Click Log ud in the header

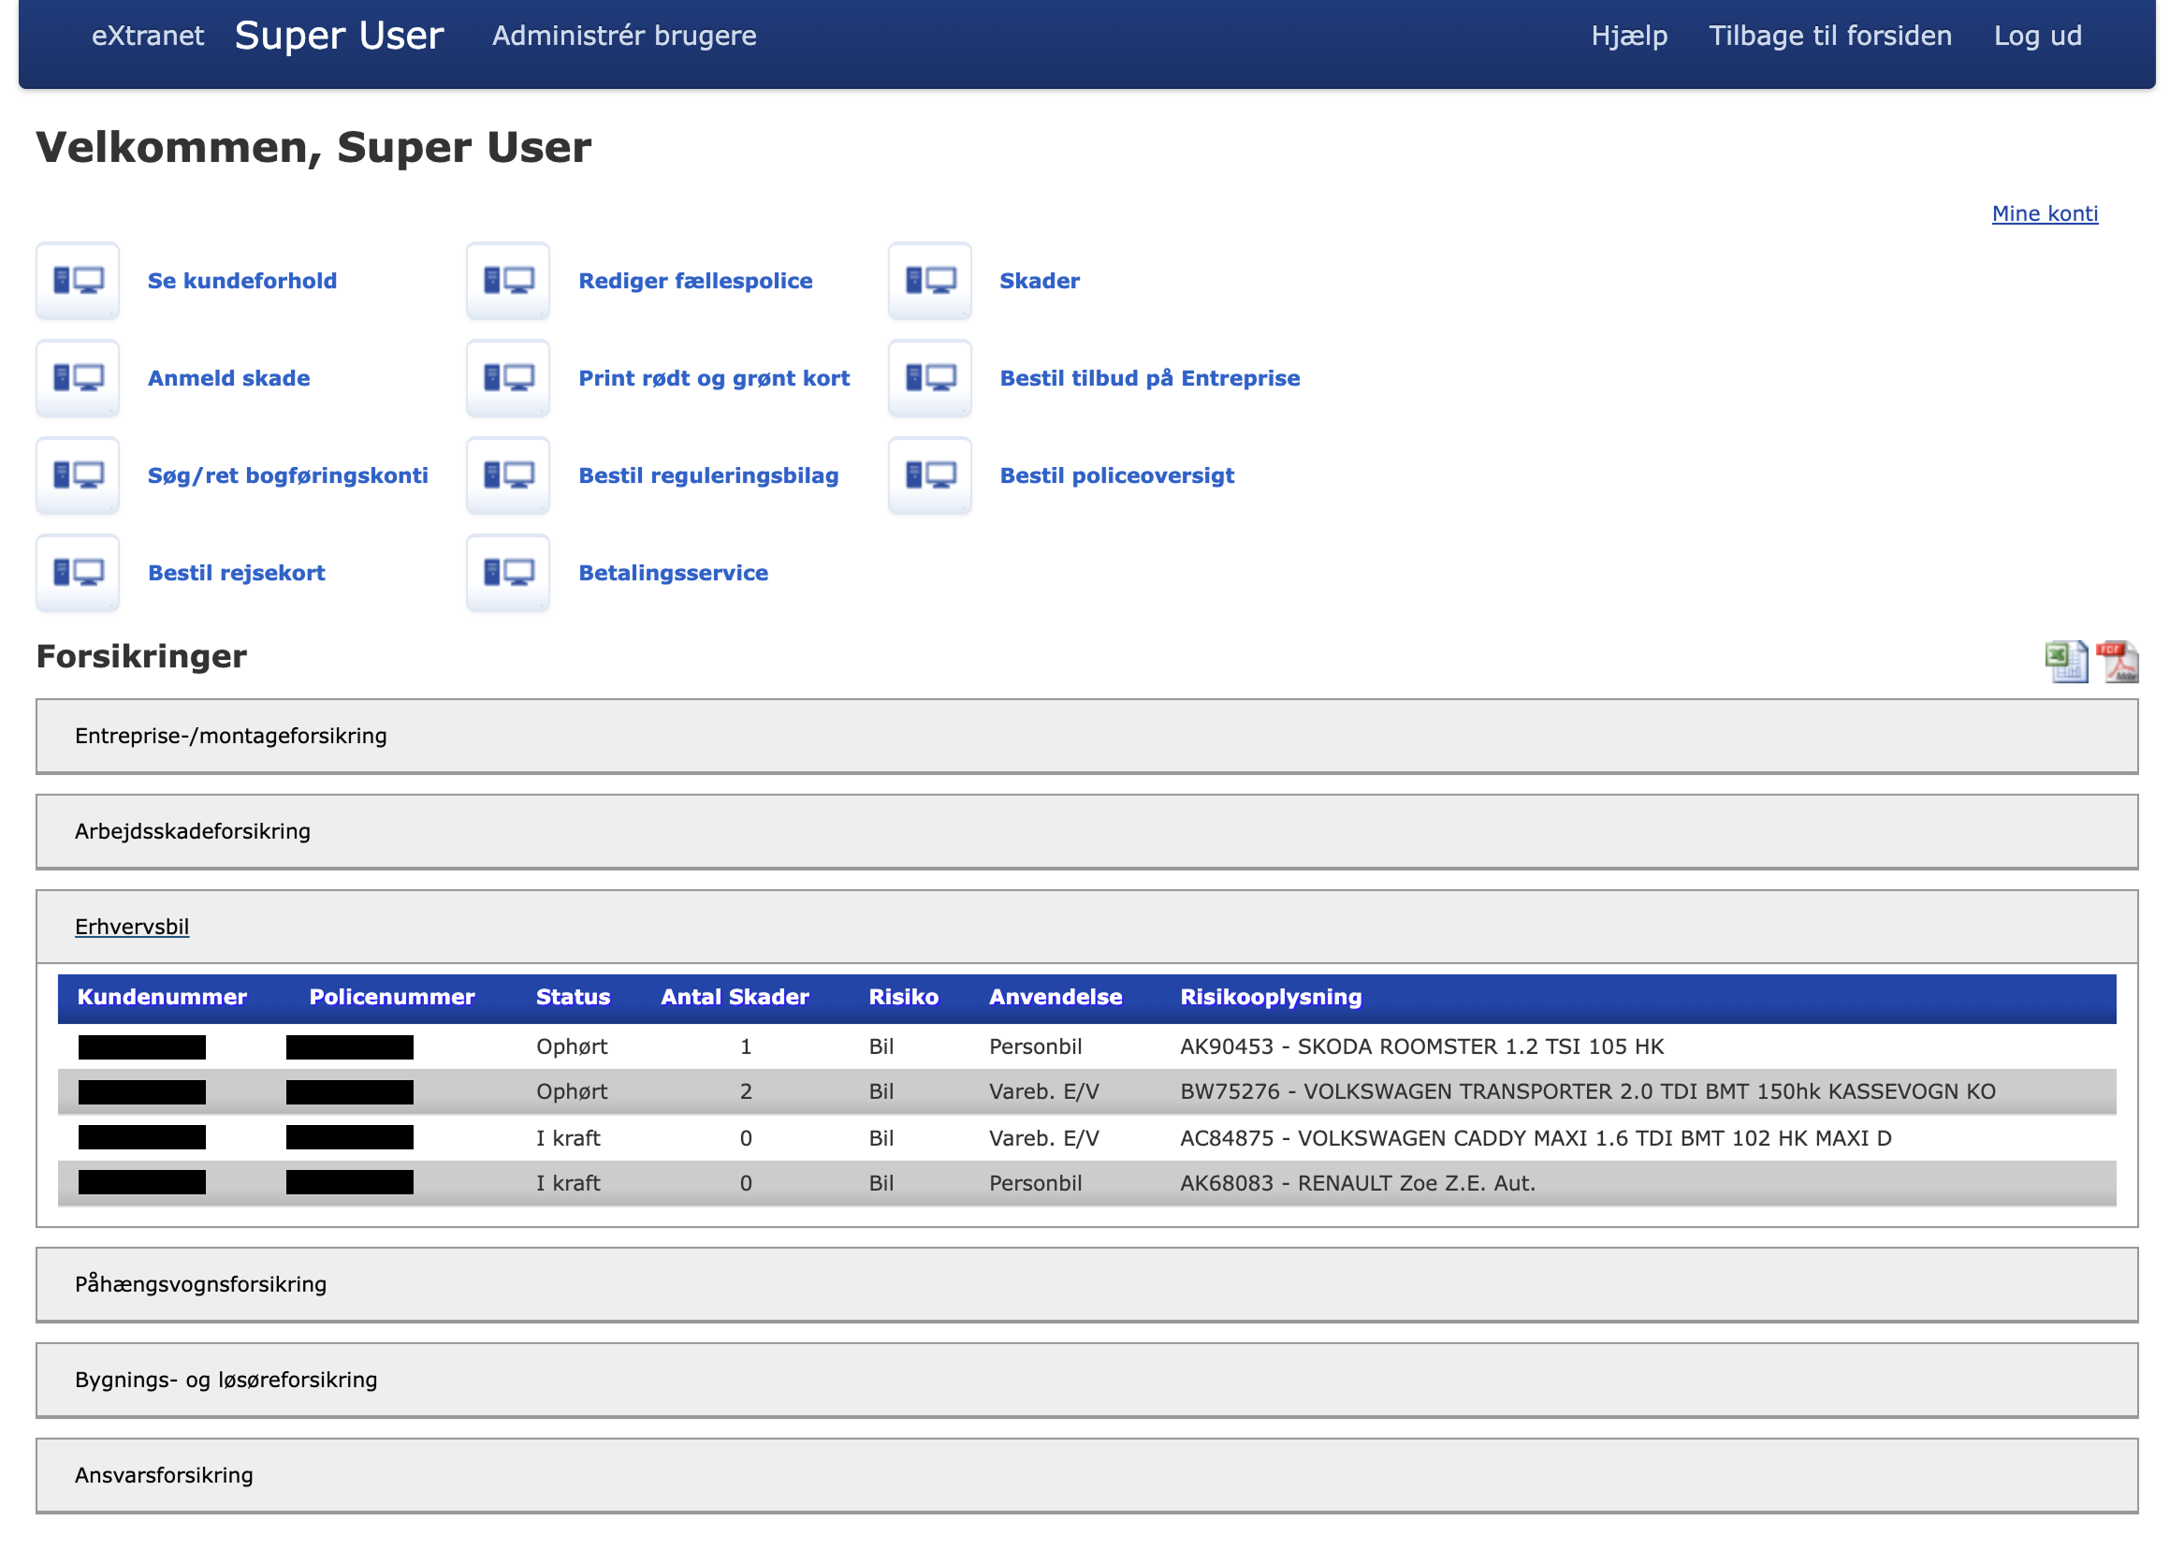click(2037, 36)
